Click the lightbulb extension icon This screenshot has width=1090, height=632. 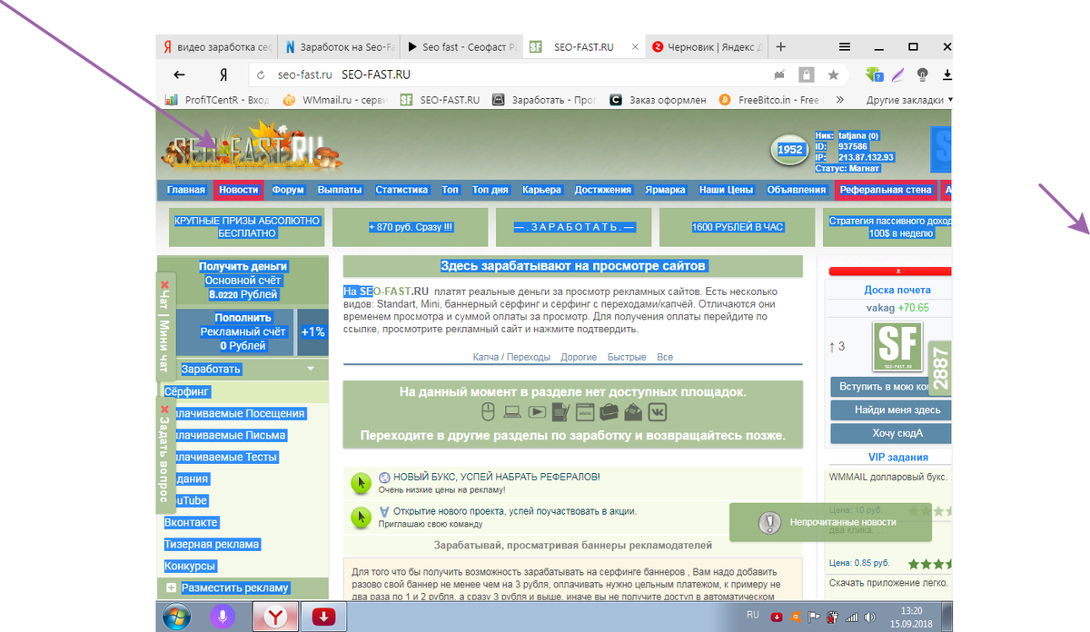click(923, 74)
